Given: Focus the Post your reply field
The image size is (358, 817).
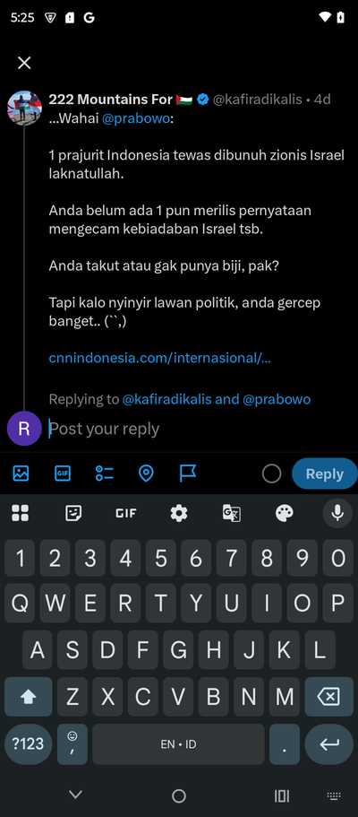Looking at the screenshot, I should [198, 429].
